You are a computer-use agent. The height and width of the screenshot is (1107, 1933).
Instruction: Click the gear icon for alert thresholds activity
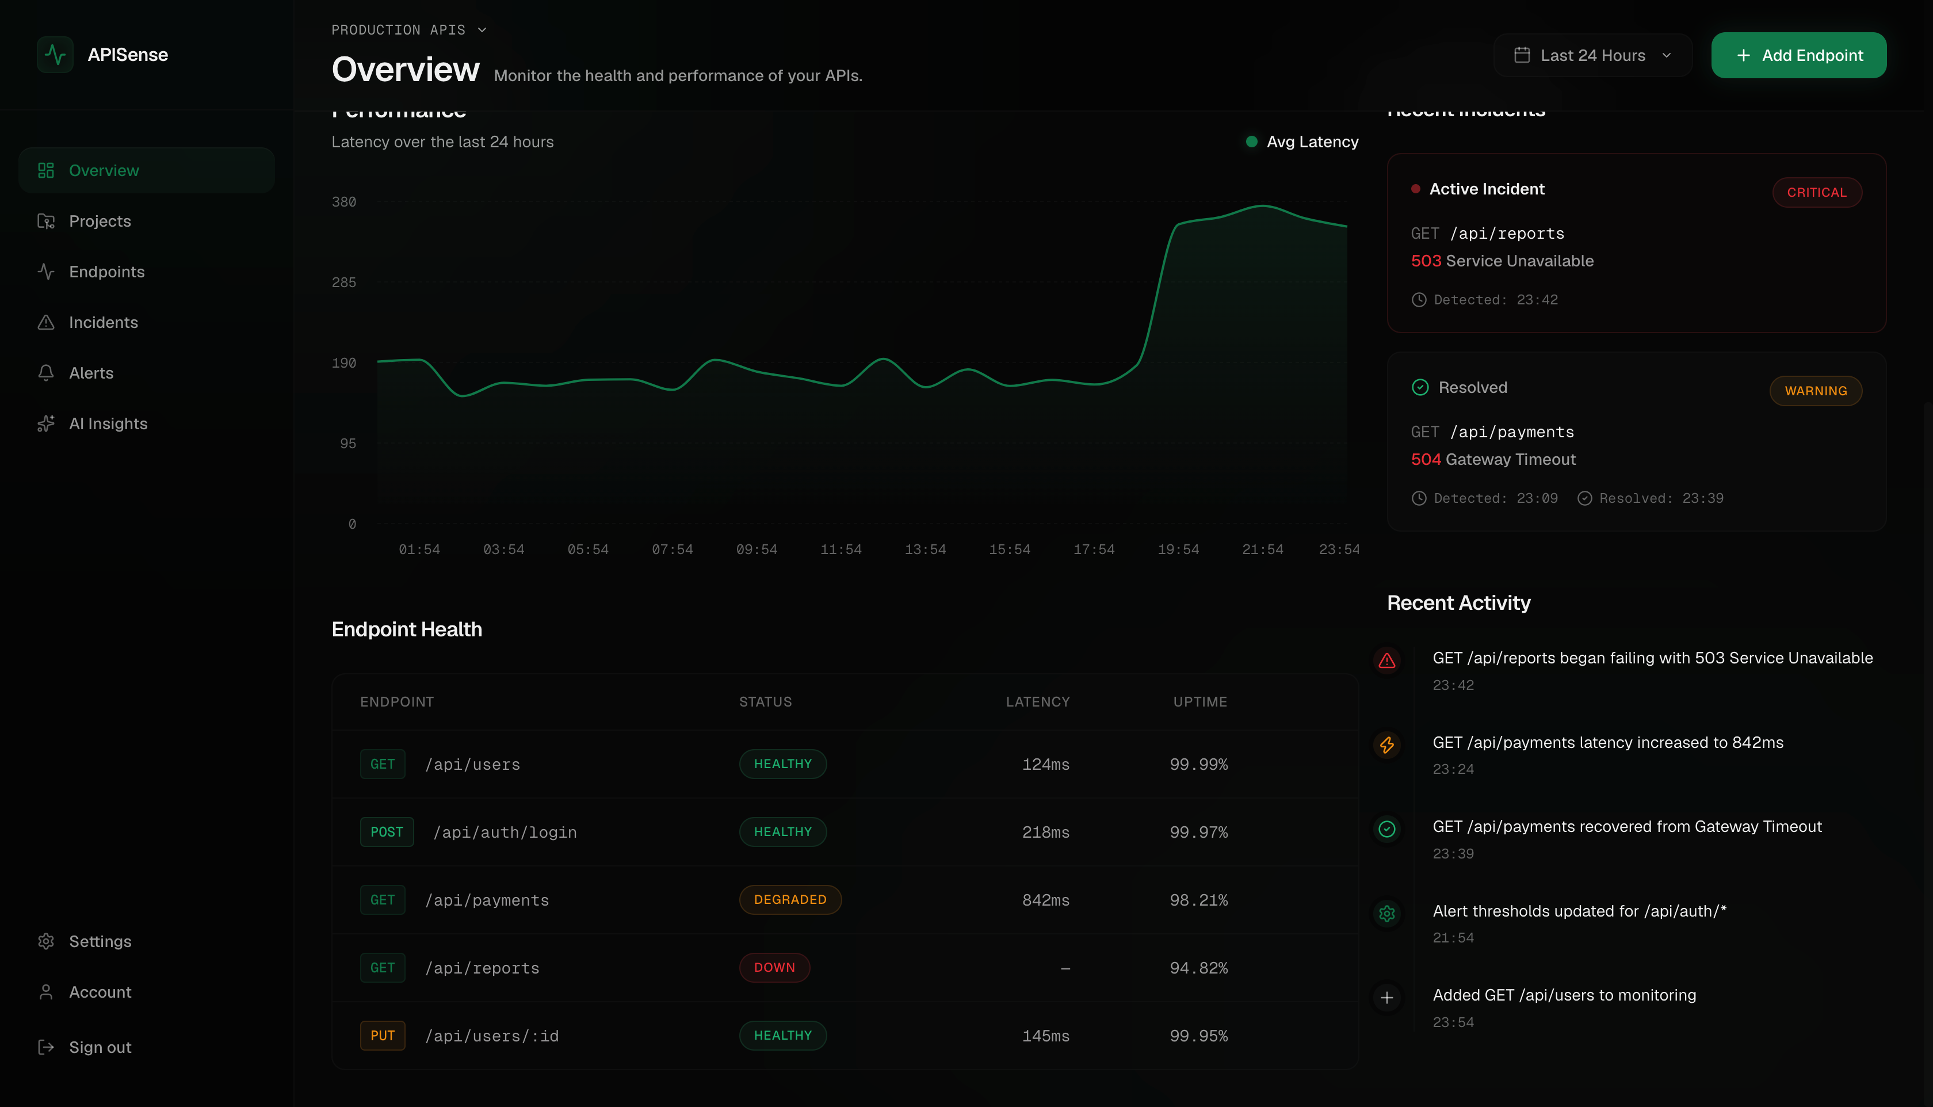click(x=1386, y=914)
